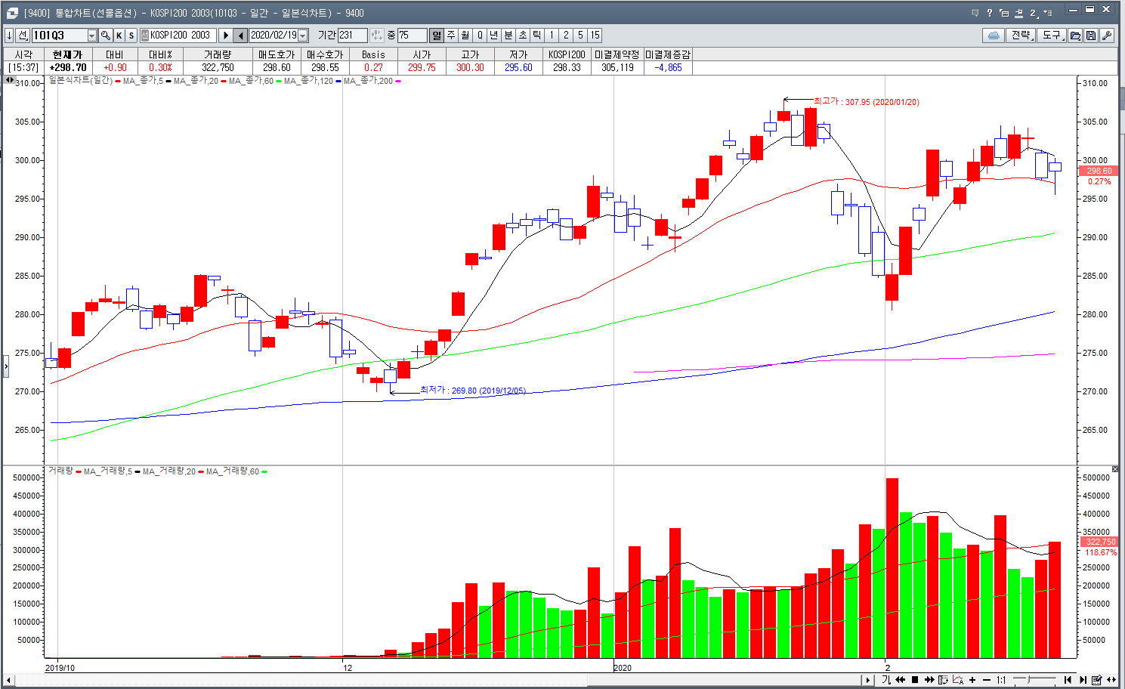This screenshot has width=1125, height=689.
Task: Select the 월 monthly period toggle
Action: [465, 36]
